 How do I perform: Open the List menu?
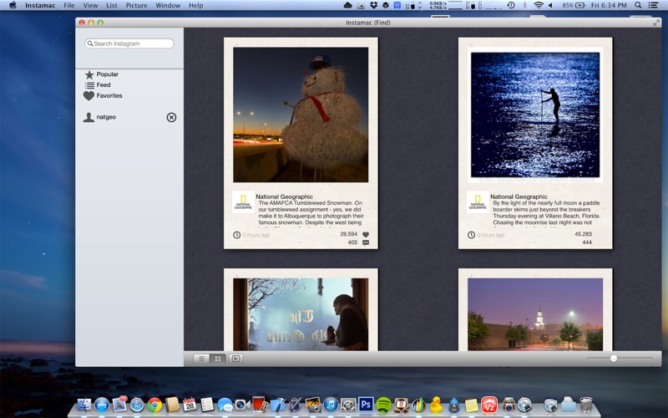click(x=112, y=5)
